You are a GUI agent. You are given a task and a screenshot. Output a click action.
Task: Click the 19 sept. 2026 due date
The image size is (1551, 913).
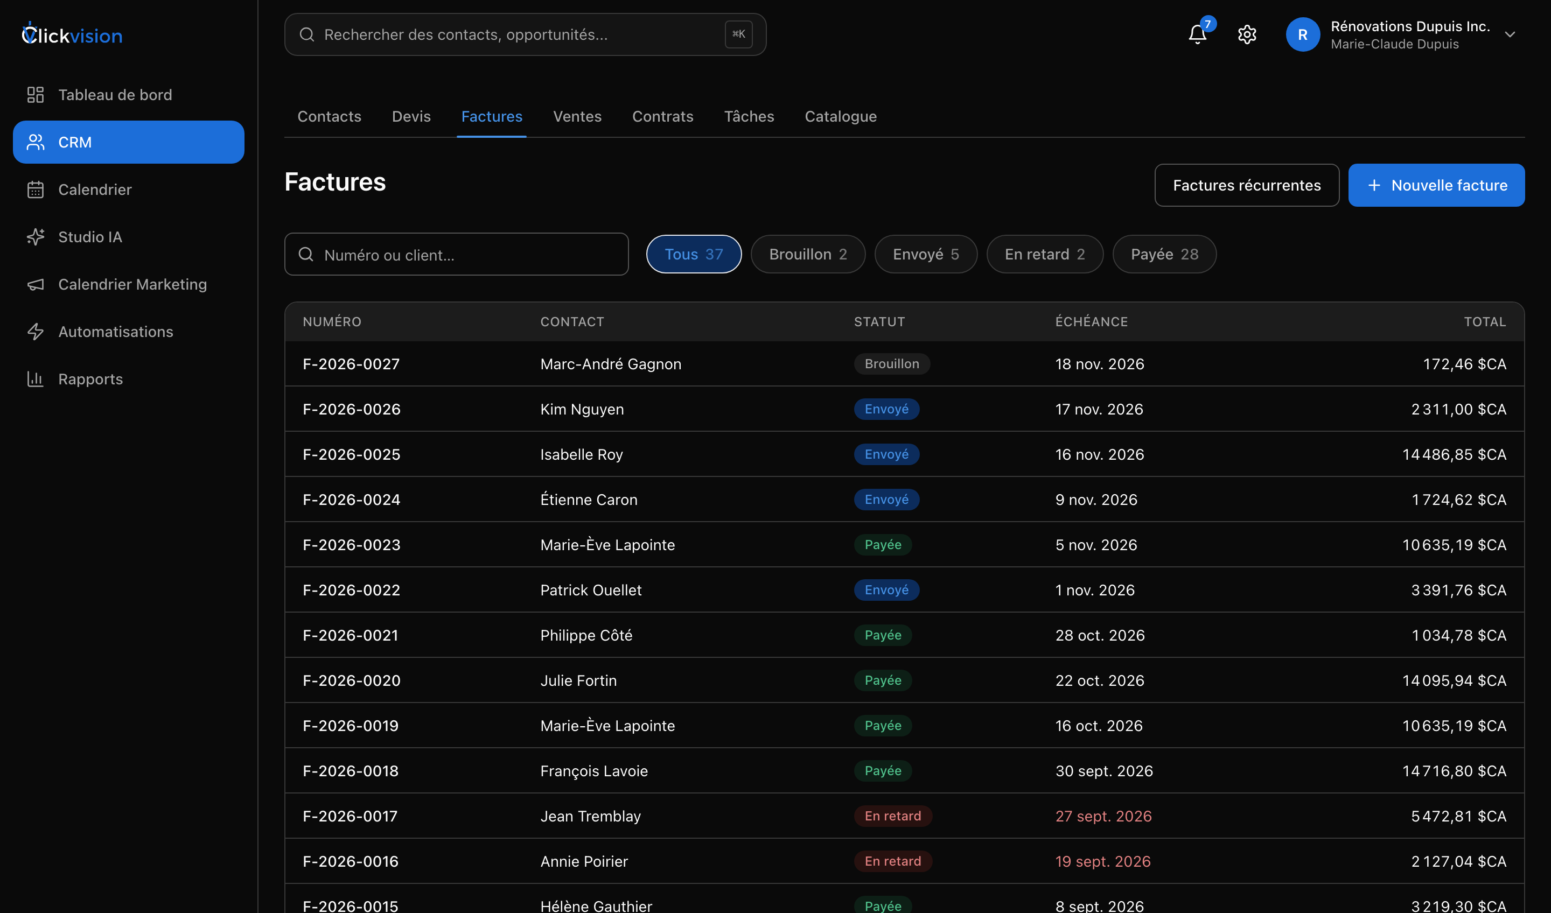1103,861
